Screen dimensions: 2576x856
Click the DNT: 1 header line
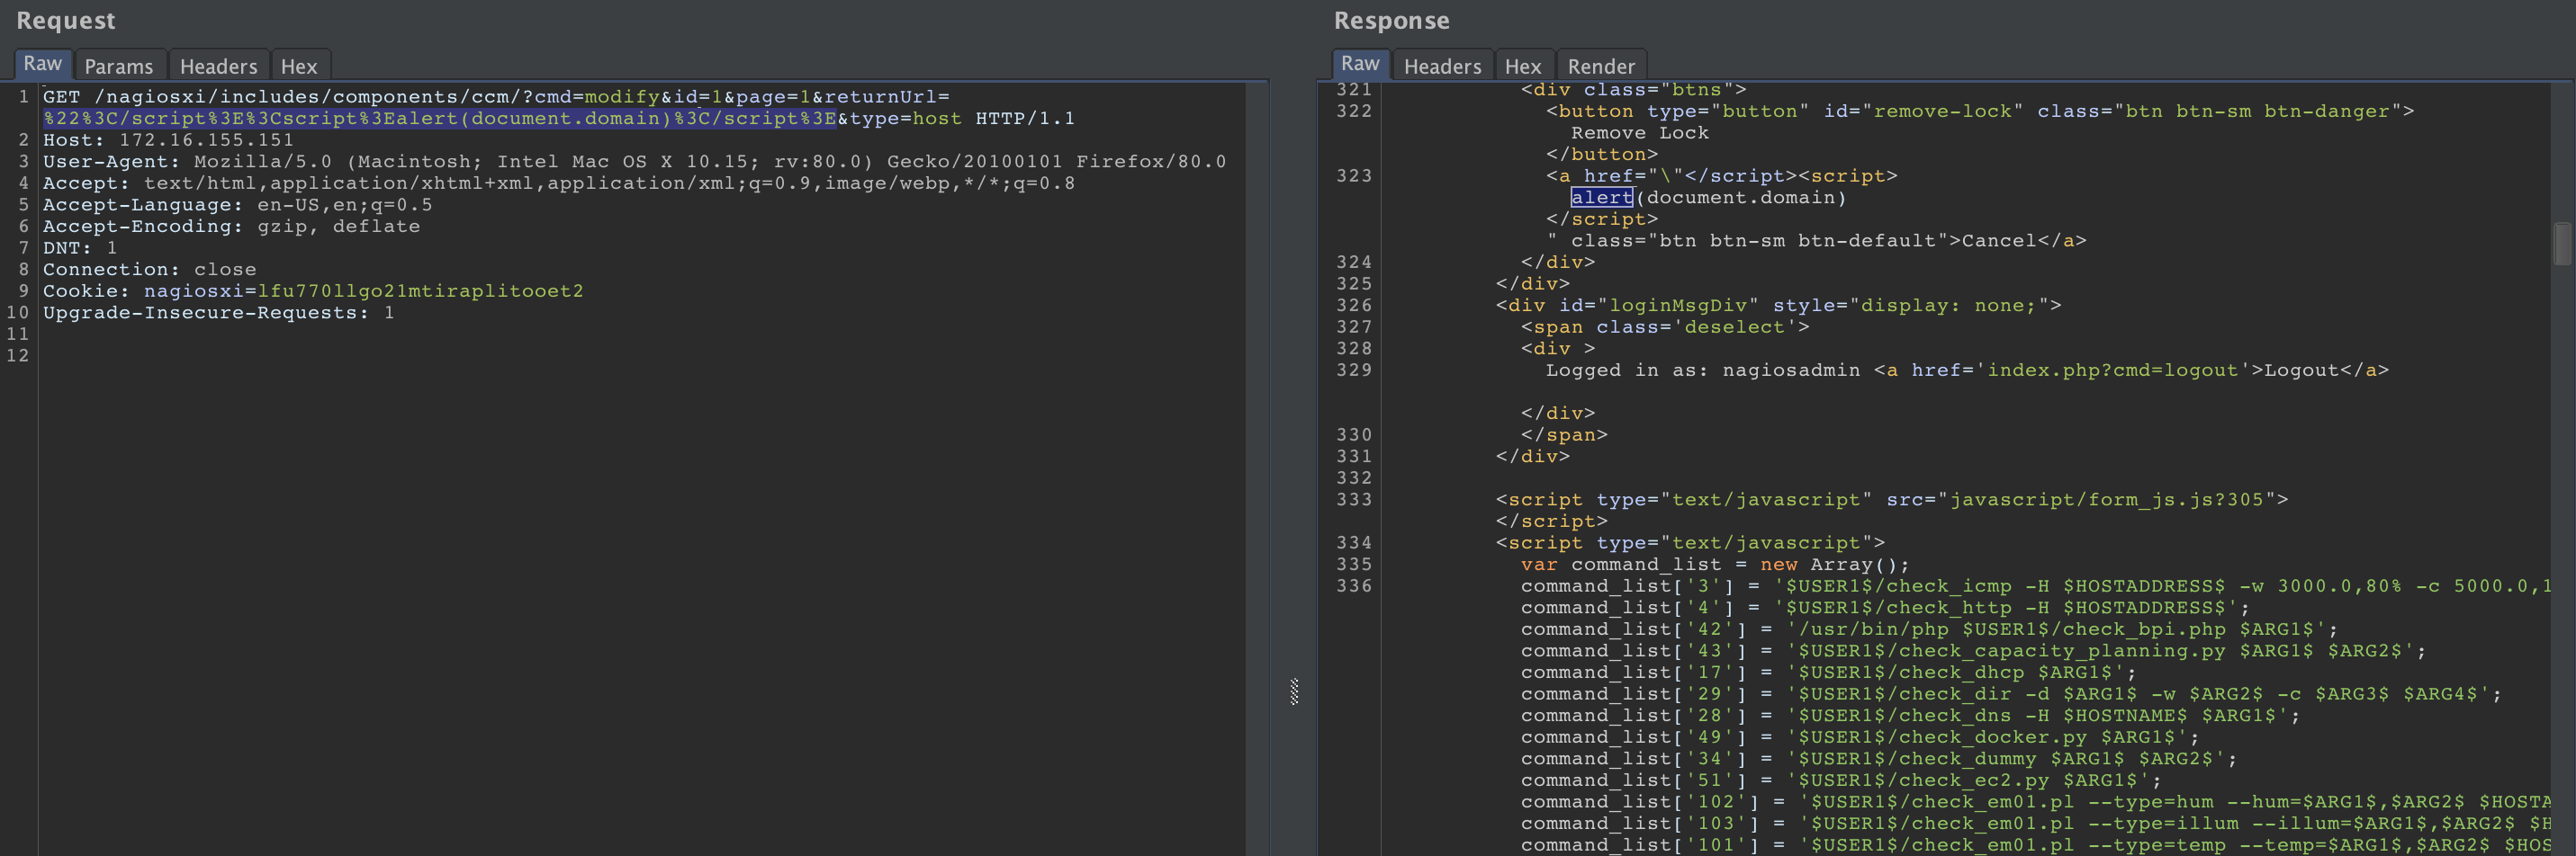pyautogui.click(x=80, y=247)
